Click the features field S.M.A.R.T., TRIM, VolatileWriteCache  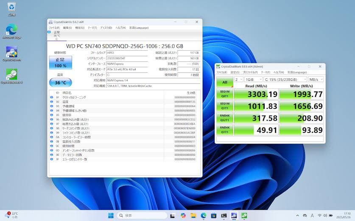click(x=153, y=86)
